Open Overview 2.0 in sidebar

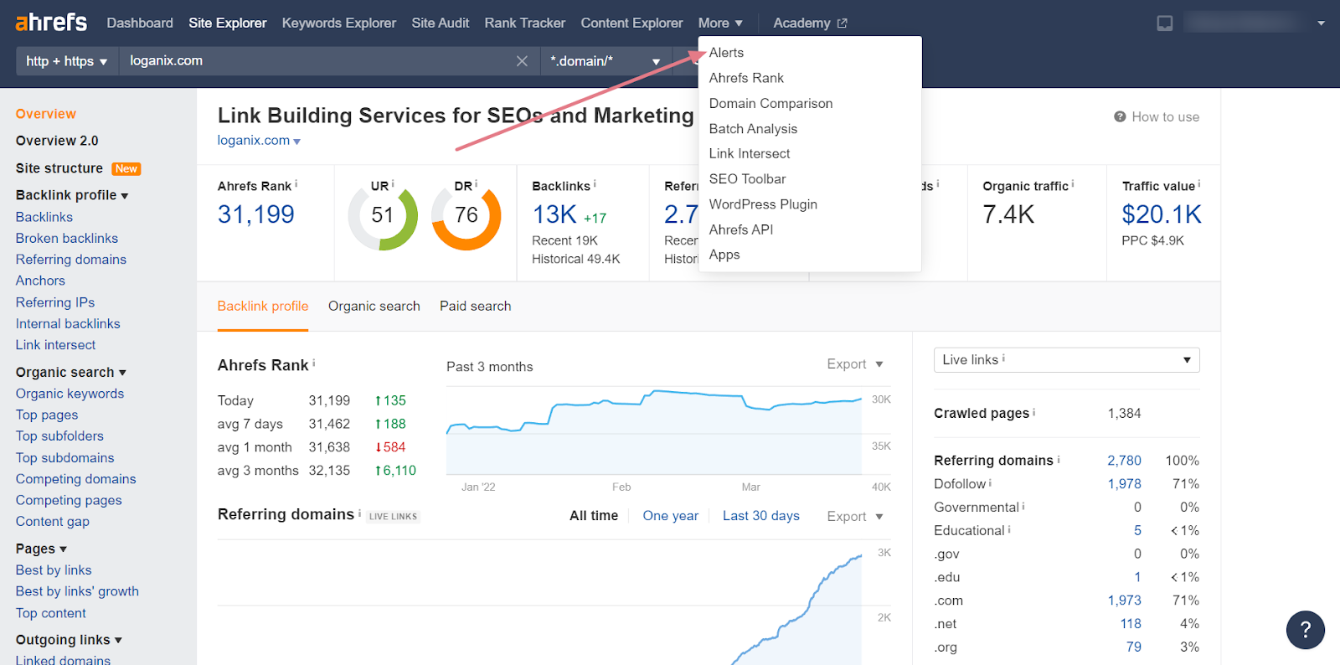point(57,141)
